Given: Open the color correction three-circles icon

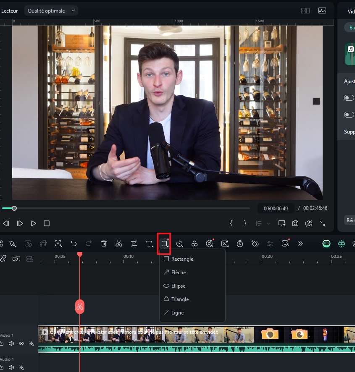Looking at the screenshot, I should coord(195,244).
